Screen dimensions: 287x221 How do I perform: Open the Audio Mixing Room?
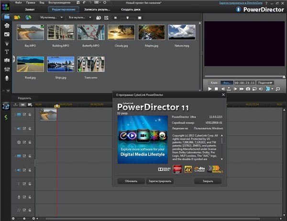(x=7, y=69)
